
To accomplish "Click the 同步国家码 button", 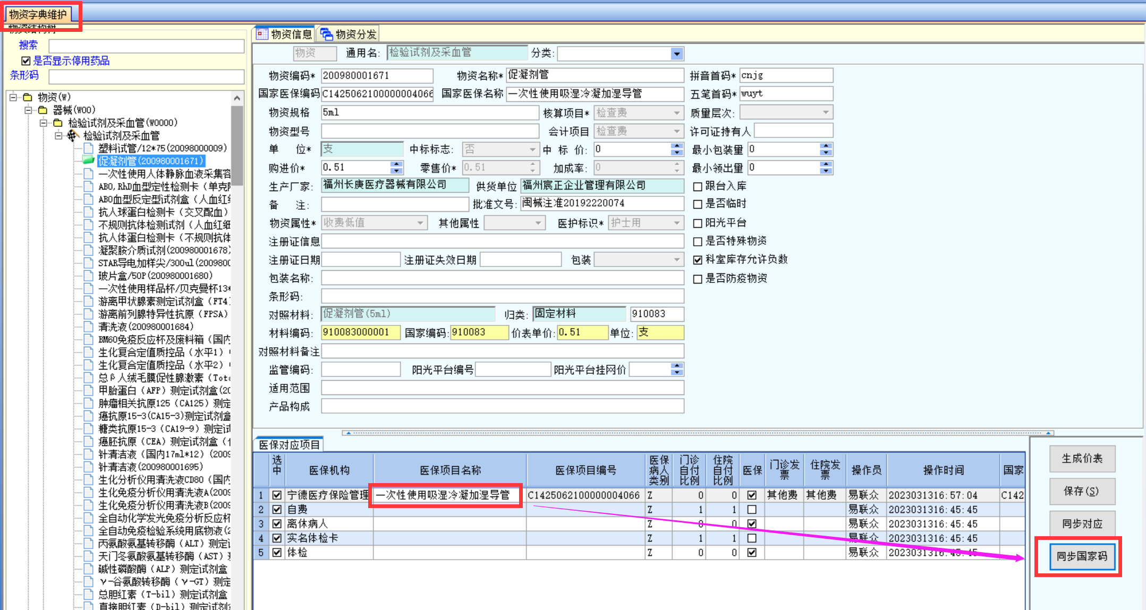I will (1082, 556).
